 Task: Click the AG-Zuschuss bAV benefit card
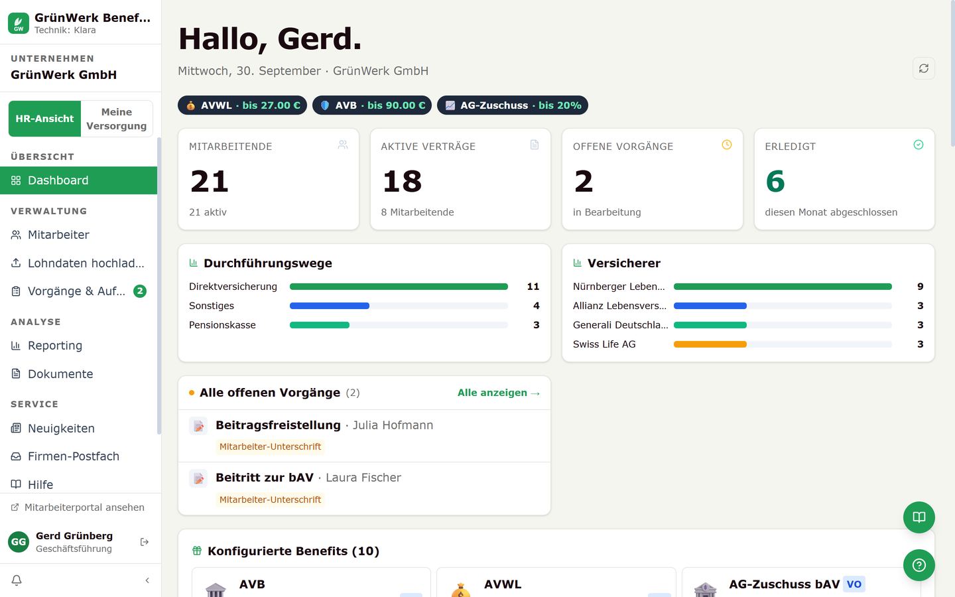(x=801, y=583)
